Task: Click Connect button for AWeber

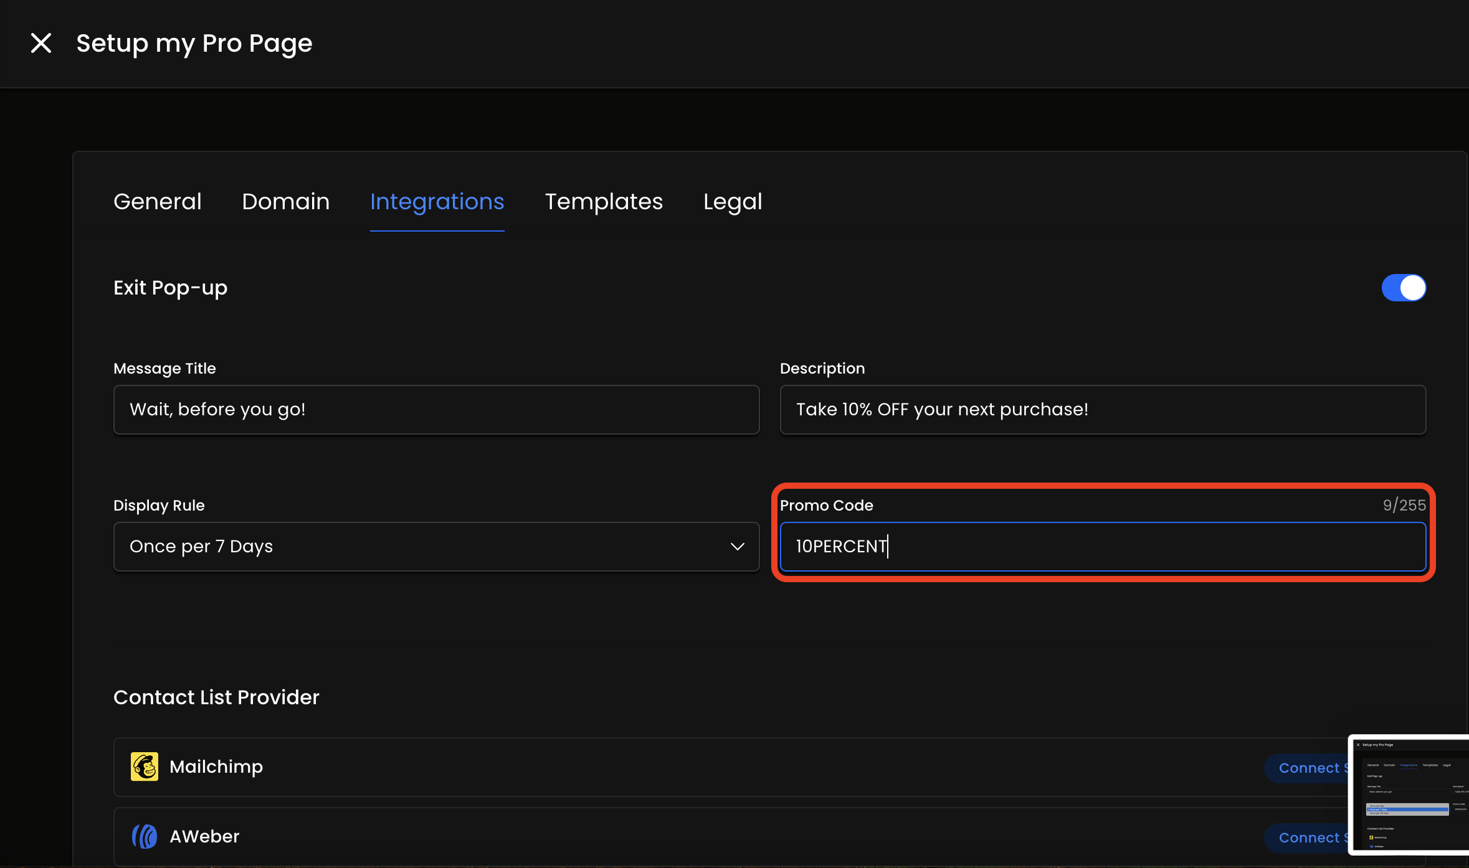Action: [1307, 837]
